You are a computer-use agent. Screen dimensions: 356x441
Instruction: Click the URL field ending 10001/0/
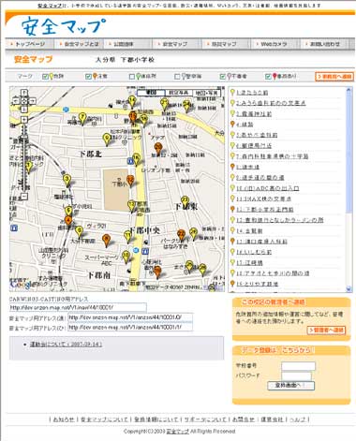point(130,317)
